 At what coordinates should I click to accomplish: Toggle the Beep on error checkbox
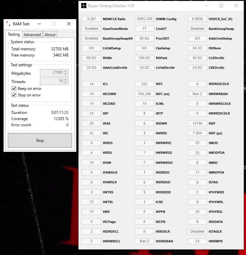(x=14, y=89)
